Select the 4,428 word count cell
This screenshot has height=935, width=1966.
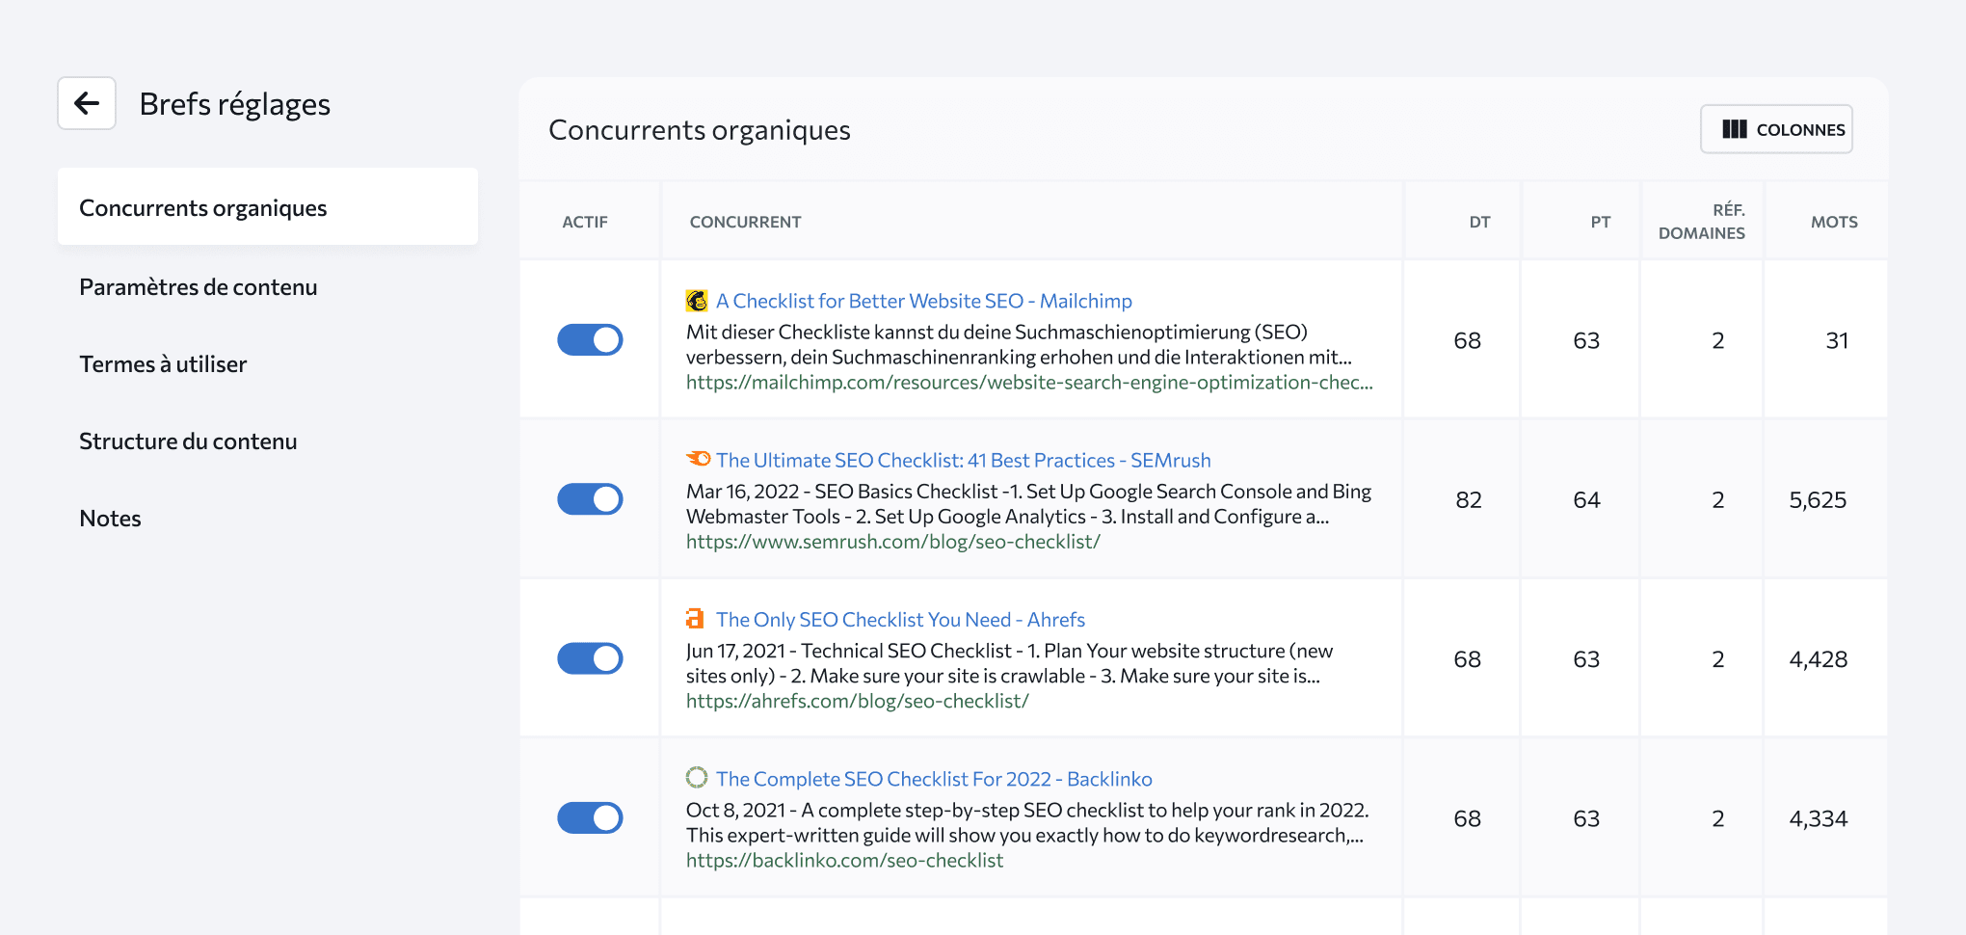pos(1818,659)
